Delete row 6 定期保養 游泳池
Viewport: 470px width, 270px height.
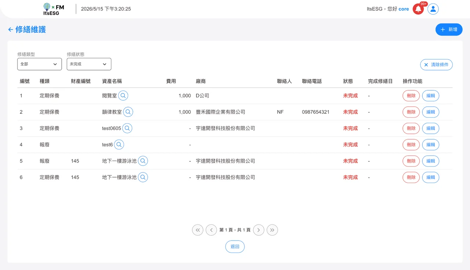click(411, 177)
